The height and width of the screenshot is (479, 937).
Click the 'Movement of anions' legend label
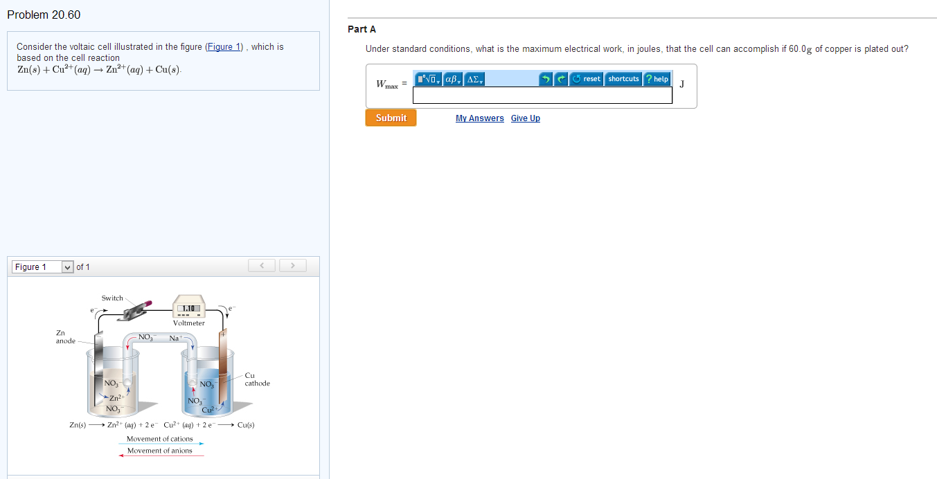point(160,451)
